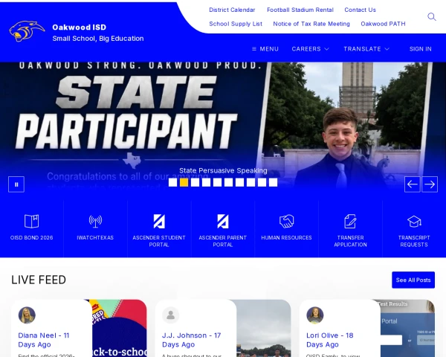Click J.J. Johnson's placeholder avatar
446x357 pixels.
pyautogui.click(x=171, y=315)
